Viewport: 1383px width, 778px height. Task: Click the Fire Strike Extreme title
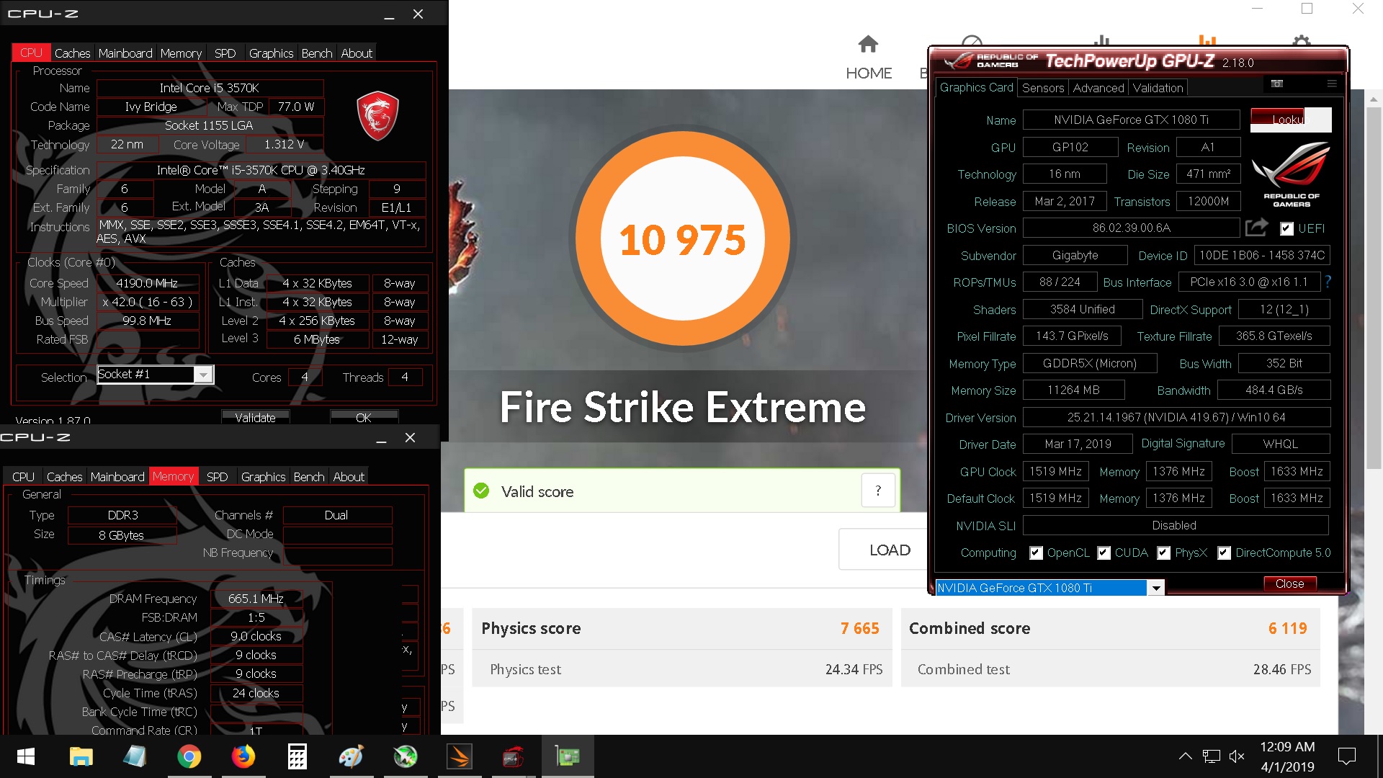point(683,407)
